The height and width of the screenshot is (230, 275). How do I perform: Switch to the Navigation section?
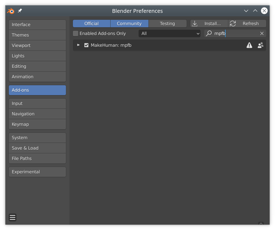pos(37,114)
